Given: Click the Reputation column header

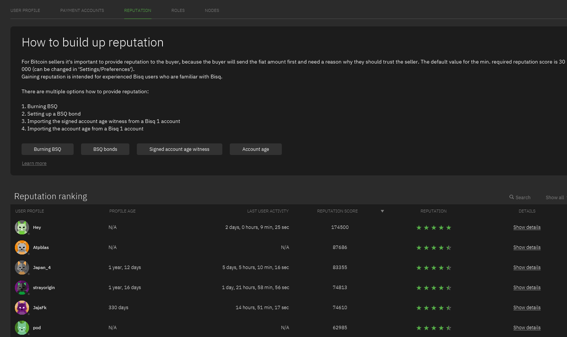Looking at the screenshot, I should pyautogui.click(x=434, y=211).
